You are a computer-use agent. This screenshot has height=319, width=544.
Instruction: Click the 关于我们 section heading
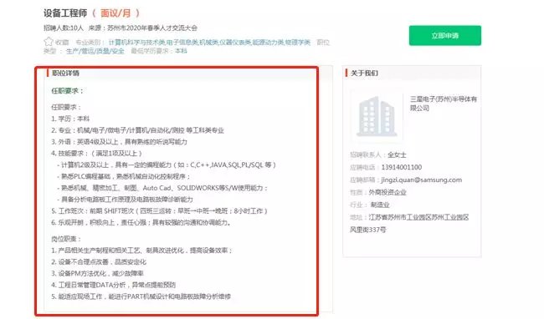pos(364,73)
